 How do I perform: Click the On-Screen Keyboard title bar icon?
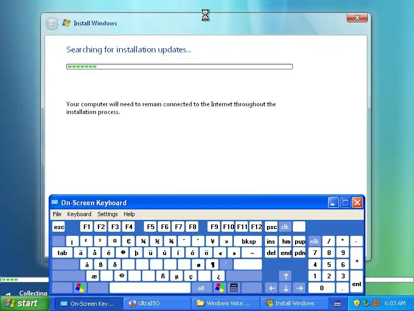click(55, 203)
